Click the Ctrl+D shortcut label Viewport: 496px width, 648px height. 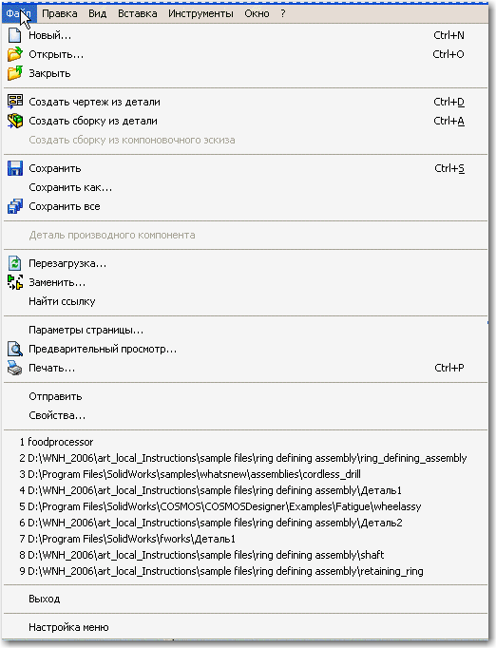point(448,102)
